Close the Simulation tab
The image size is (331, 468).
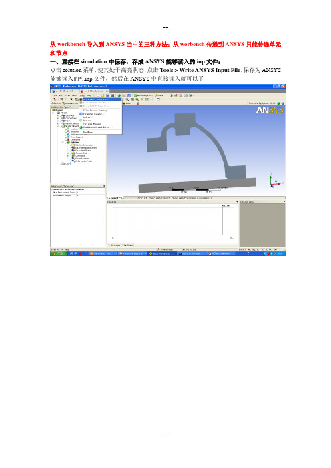coord(107,91)
